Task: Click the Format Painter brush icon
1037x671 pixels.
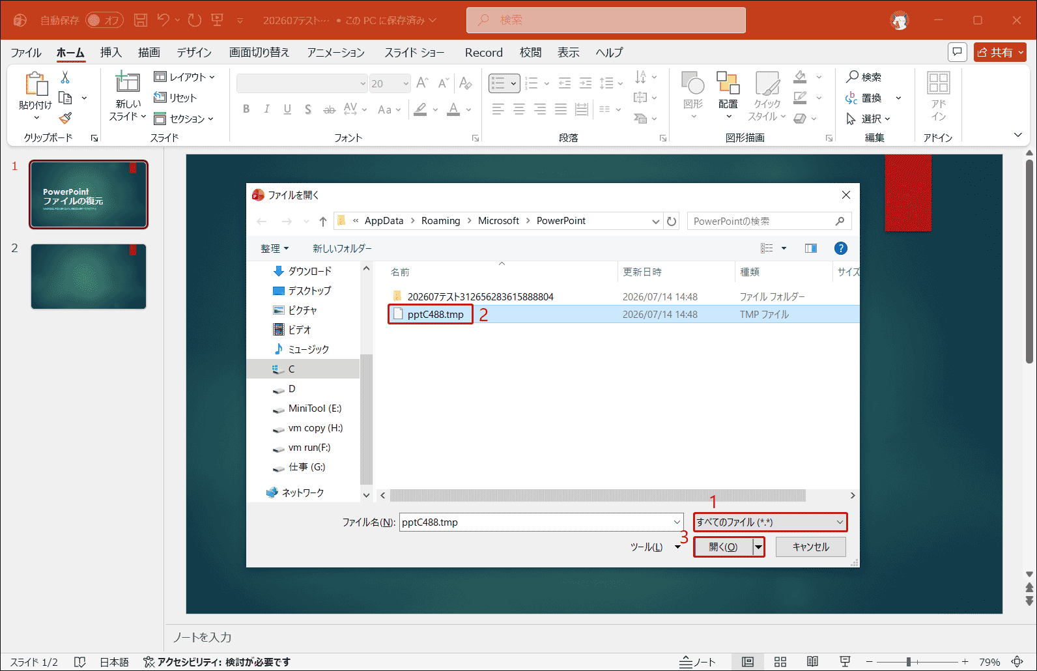Action: [65, 118]
